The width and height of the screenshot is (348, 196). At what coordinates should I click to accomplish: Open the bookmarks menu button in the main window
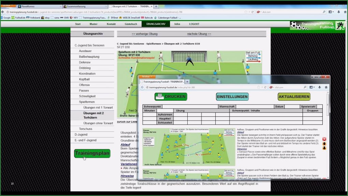tap(331, 12)
